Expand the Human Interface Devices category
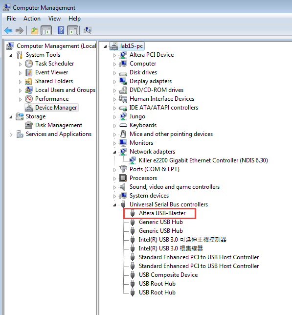 pos(114,99)
